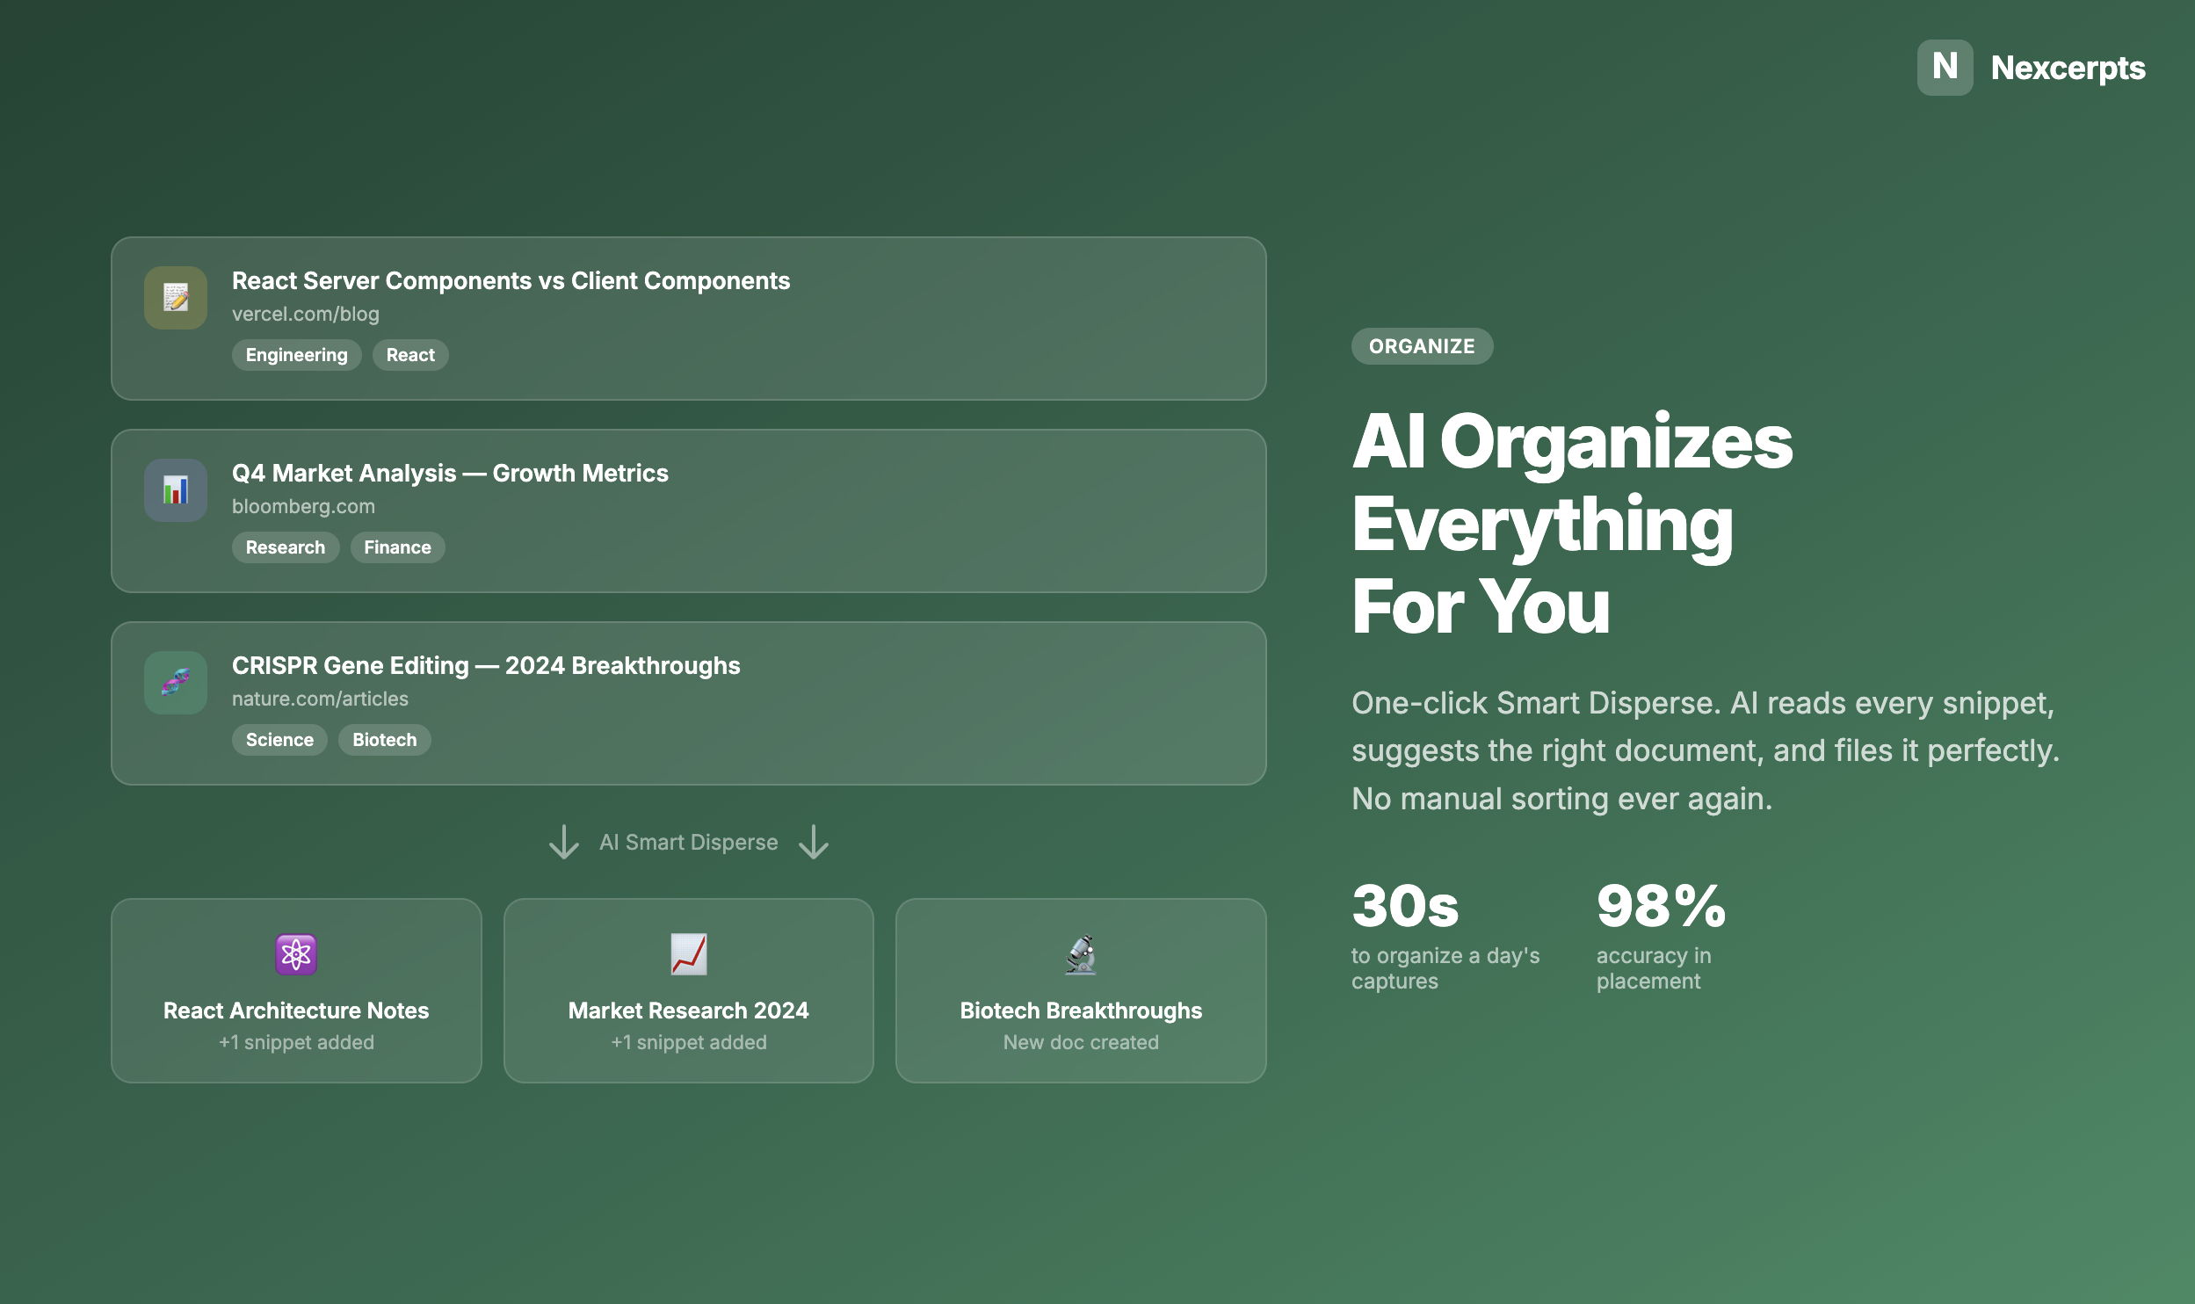Click the down arrow right of AI Smart Disperse

coord(814,842)
